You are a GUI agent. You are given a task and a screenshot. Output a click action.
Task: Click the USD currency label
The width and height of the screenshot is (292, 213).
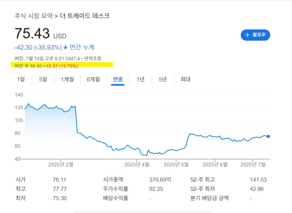point(60,36)
